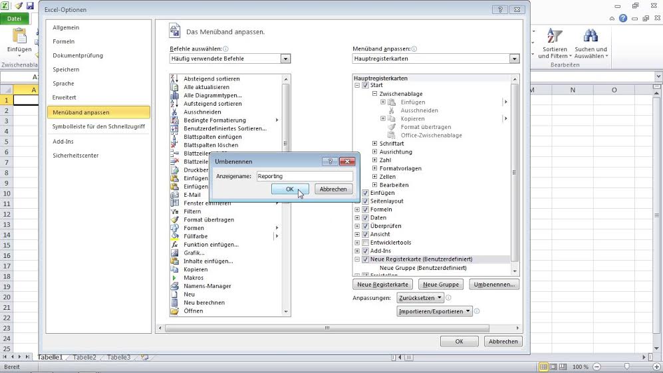Screen dimensions: 663x373
Task: Click the Format übertragen brush icon in command list
Action: (174, 219)
